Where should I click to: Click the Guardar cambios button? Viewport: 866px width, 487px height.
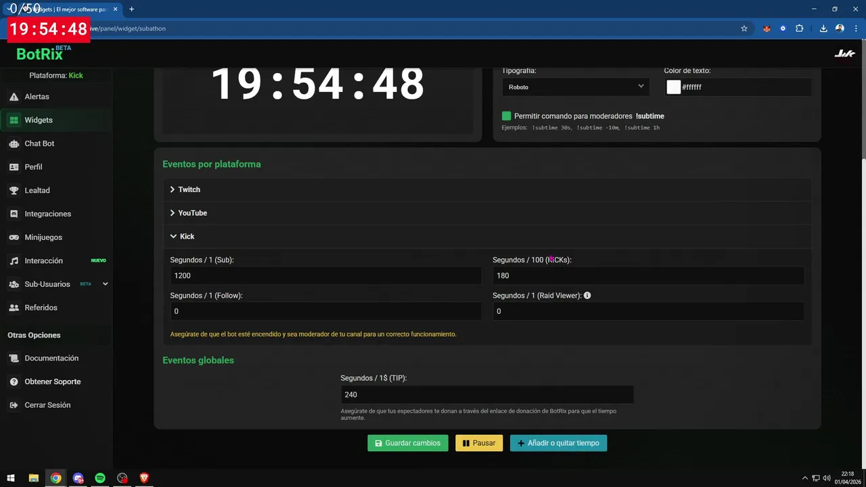pos(408,443)
